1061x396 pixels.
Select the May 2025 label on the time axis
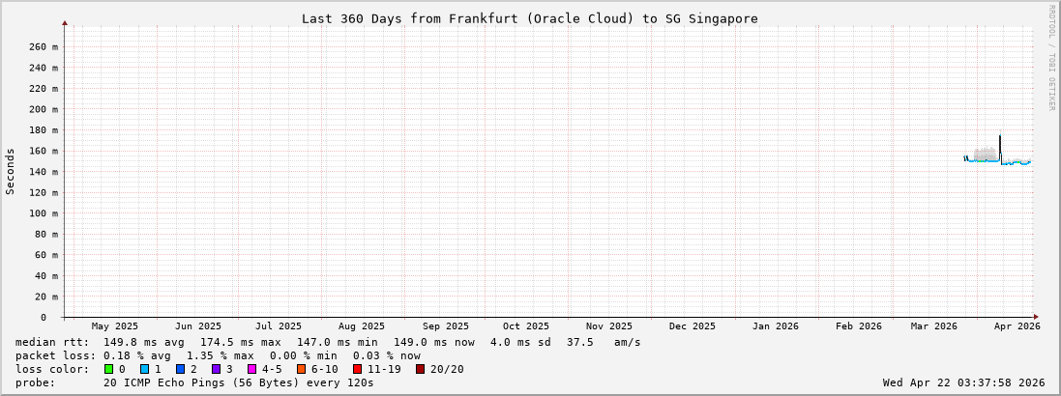coord(114,326)
